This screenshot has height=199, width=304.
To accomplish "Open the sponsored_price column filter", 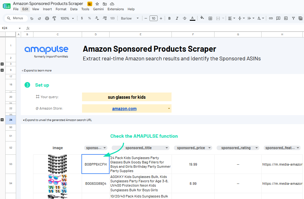I will (x=209, y=148).
